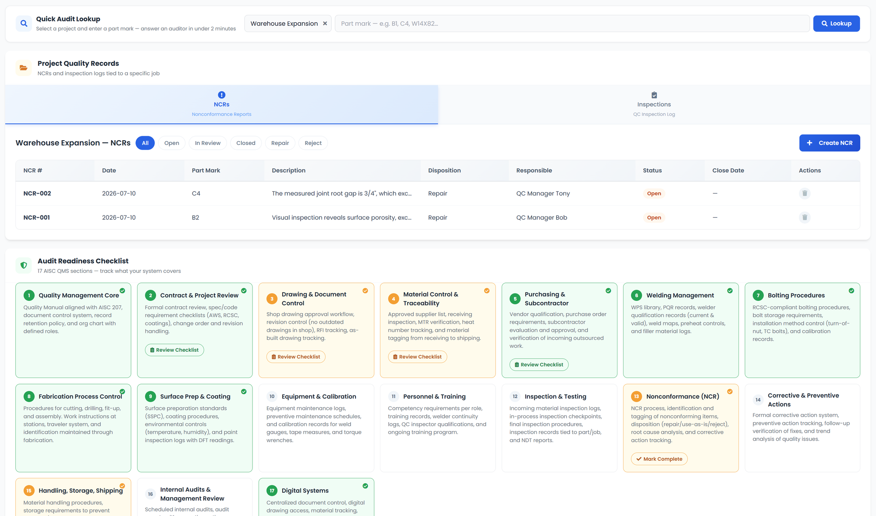Toggle Bolting Procedures completion check
This screenshot has height=516, width=876.
point(851,290)
